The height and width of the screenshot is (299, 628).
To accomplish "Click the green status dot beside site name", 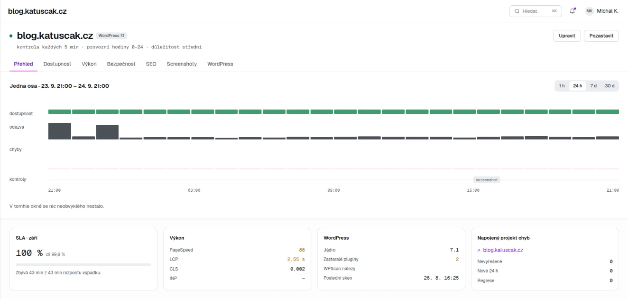I will pyautogui.click(x=11, y=36).
